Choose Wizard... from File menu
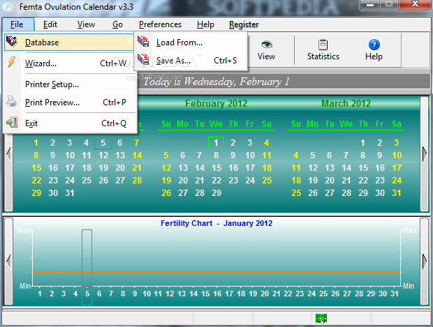This screenshot has height=327, width=433. tap(71, 63)
